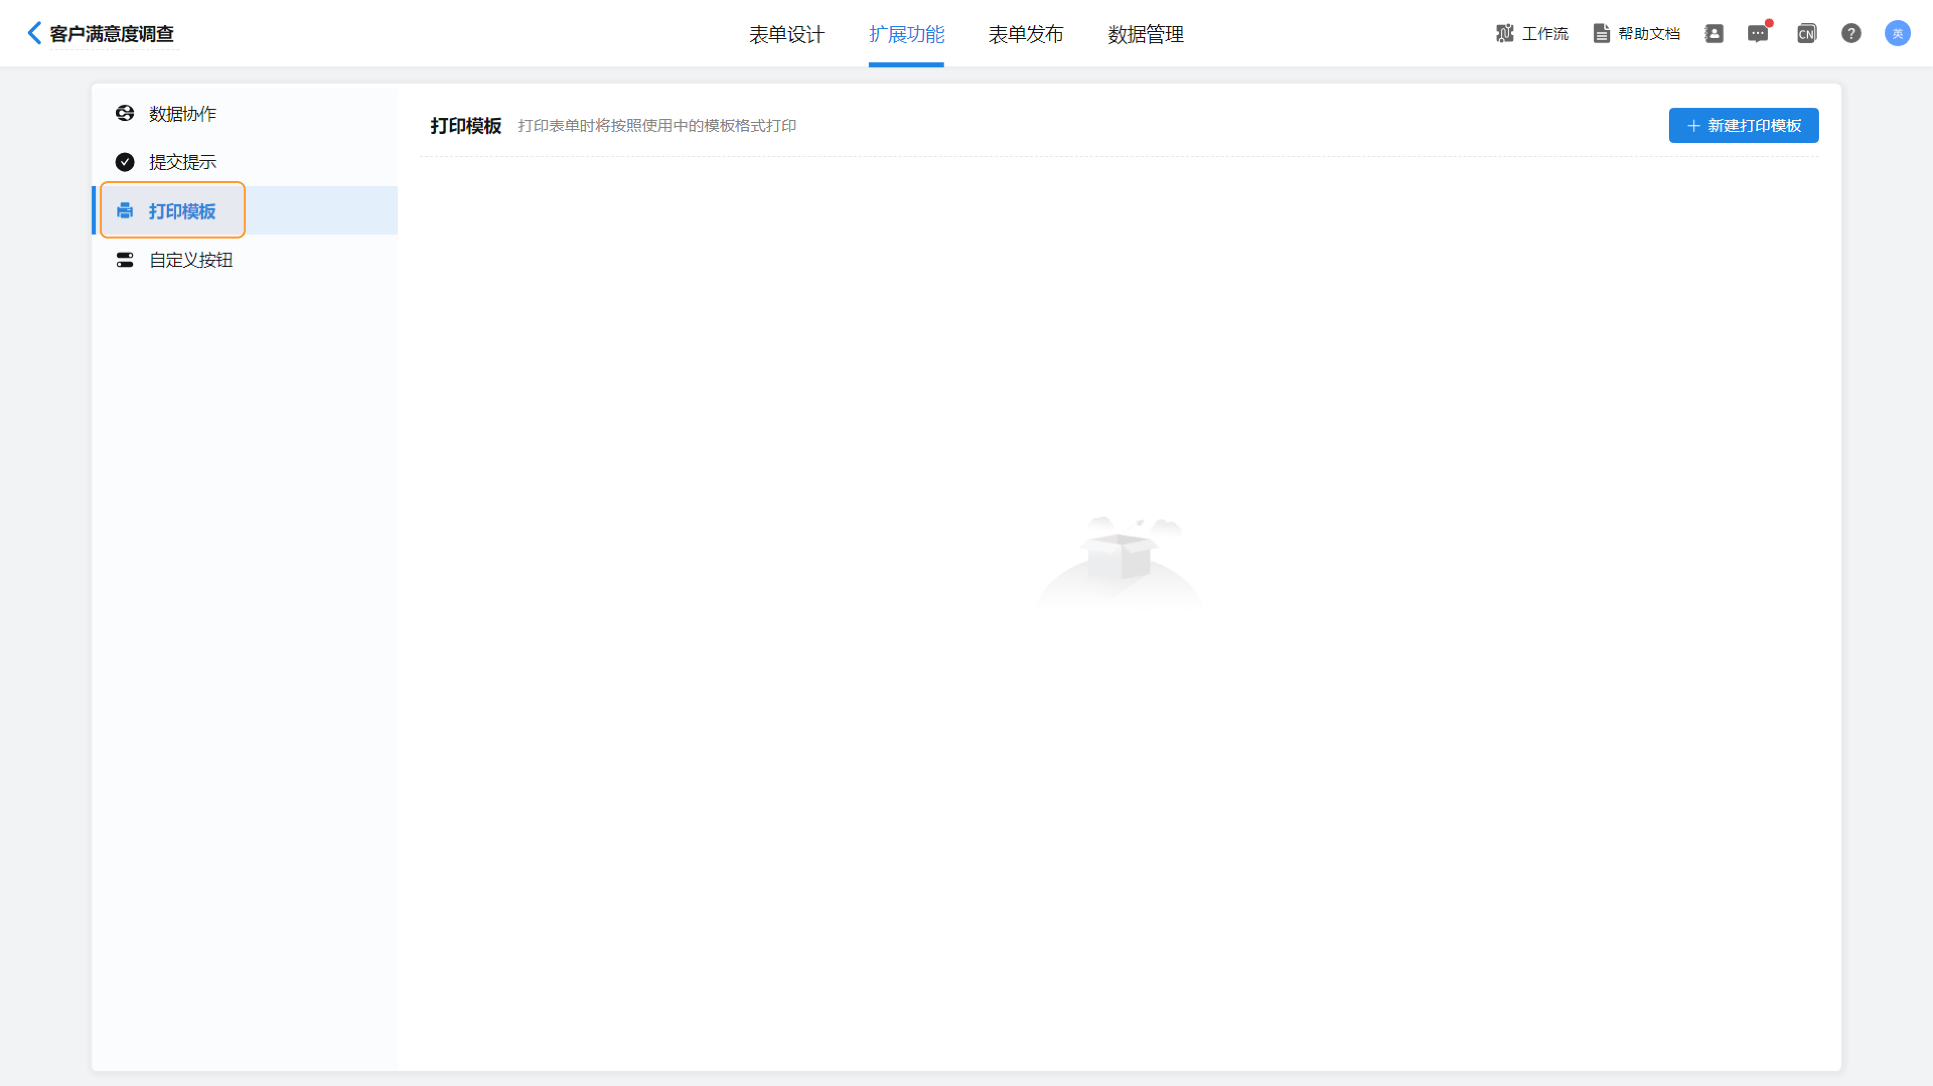This screenshot has height=1086, width=1933.
Task: Click the 打印模板 printer icon
Action: click(124, 211)
